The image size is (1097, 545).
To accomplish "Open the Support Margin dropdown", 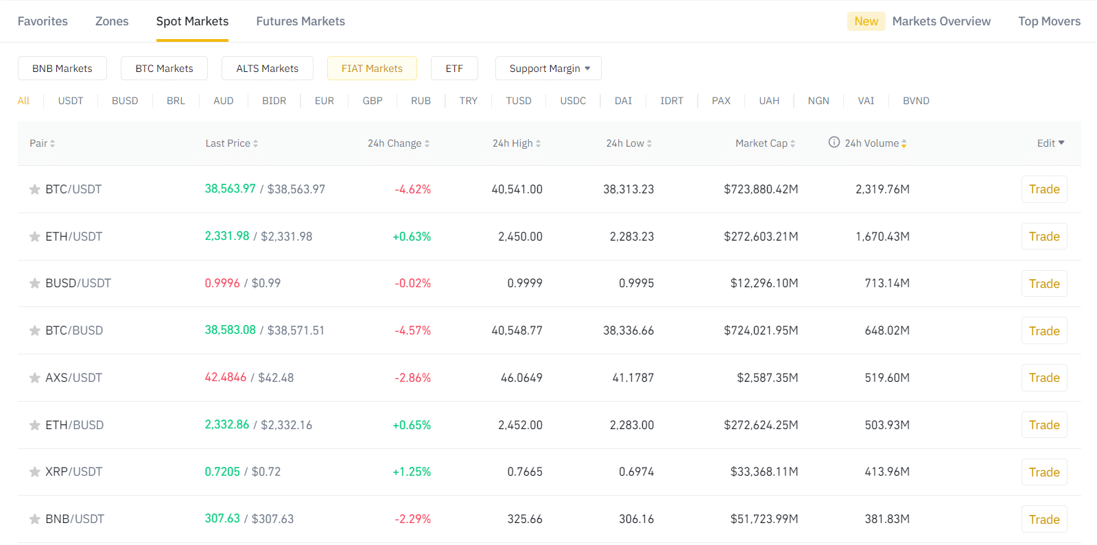I will coord(548,69).
